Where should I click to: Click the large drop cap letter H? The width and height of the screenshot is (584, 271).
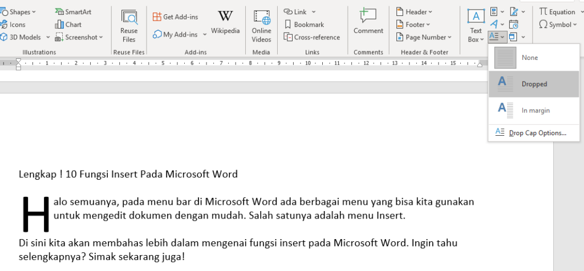coord(36,214)
